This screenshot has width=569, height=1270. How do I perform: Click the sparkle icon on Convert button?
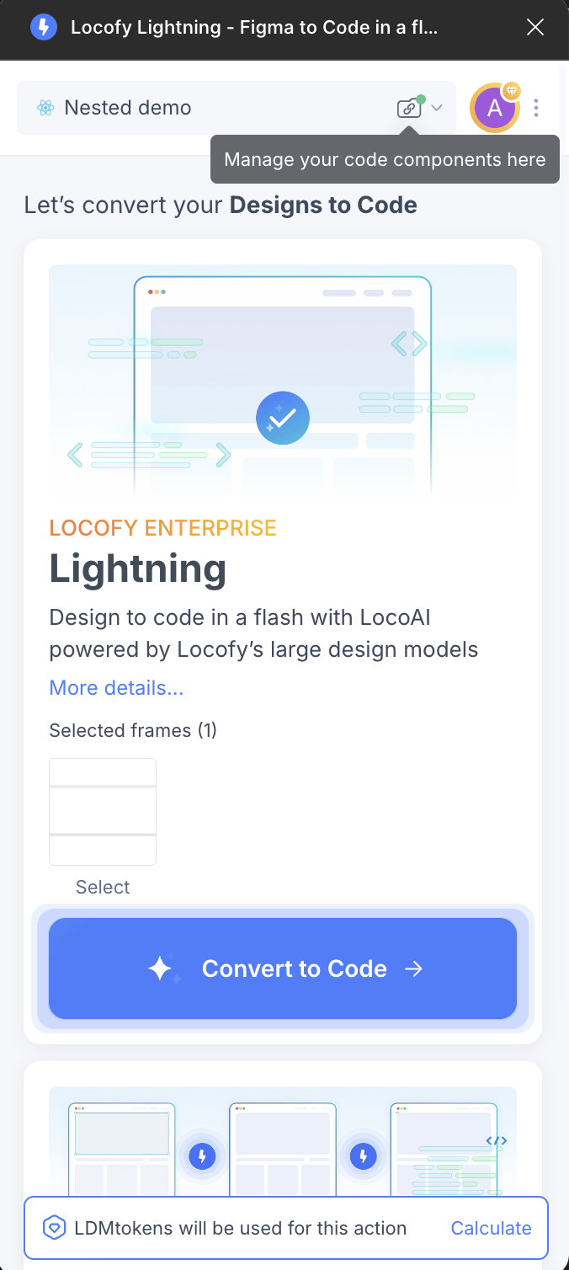point(163,969)
